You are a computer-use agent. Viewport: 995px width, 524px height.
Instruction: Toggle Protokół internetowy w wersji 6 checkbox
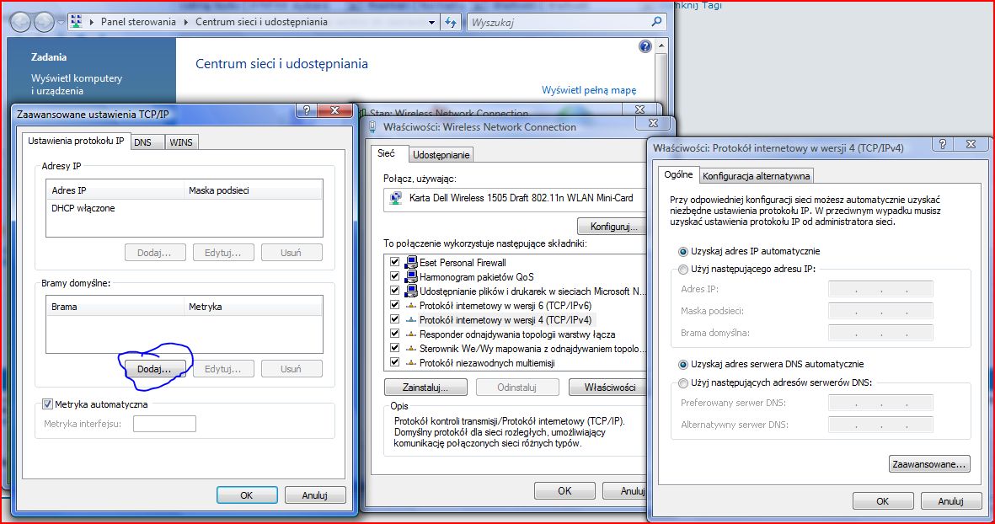(394, 306)
